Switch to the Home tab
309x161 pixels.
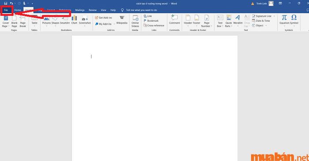click(18, 10)
